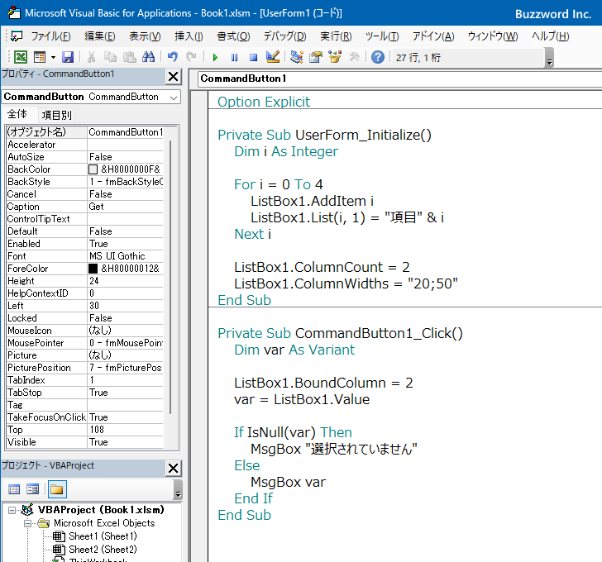Viewport: 602px width, 562px height.
Task: Close the Properties panel
Action: [173, 77]
